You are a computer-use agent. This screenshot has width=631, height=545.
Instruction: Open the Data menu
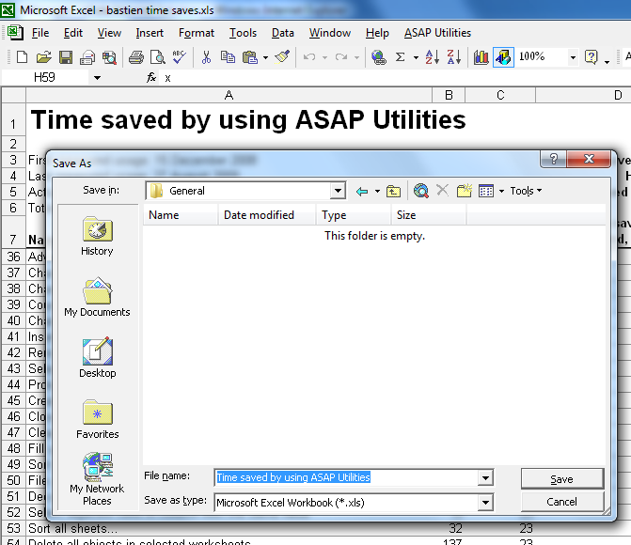(x=282, y=33)
